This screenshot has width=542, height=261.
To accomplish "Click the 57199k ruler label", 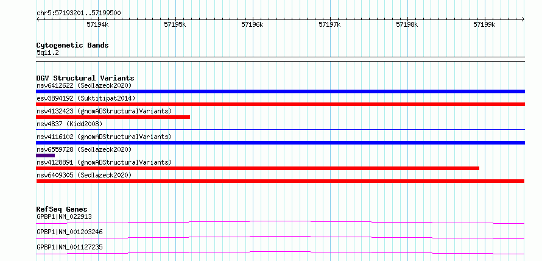I will [x=485, y=24].
